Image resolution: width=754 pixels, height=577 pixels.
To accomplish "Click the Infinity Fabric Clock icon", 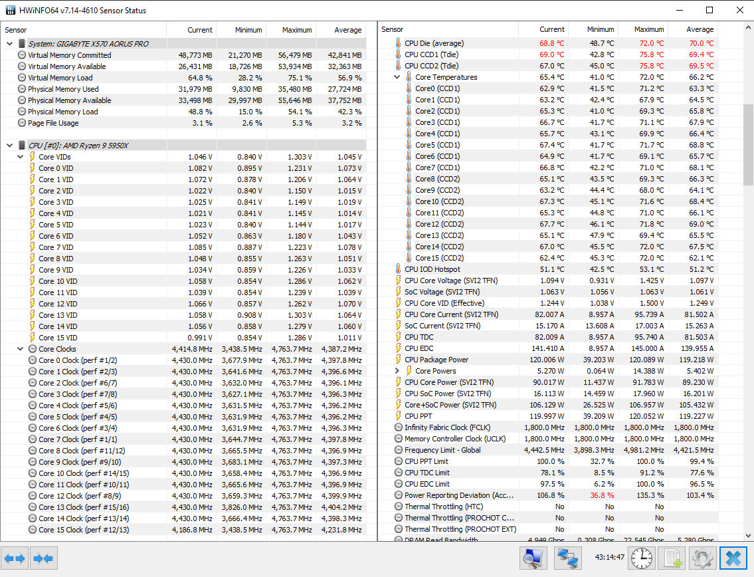I will [x=398, y=427].
